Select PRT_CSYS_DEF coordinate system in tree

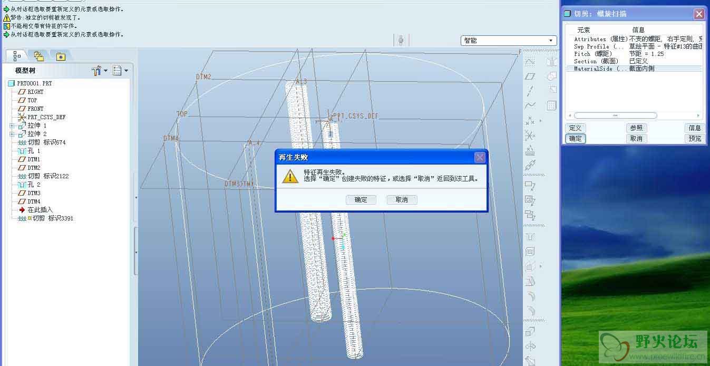42,117
